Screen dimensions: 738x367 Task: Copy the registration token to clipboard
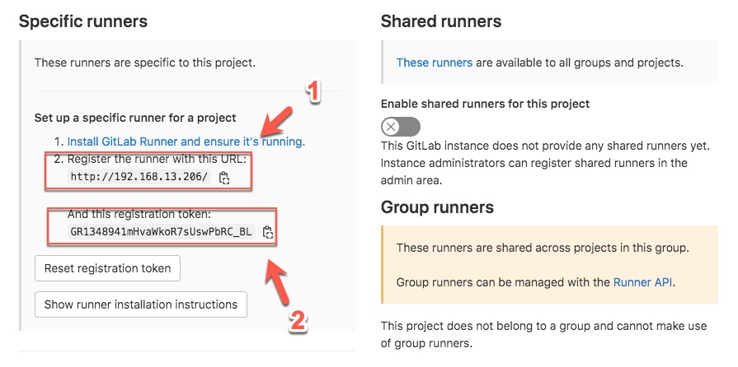[x=268, y=232]
